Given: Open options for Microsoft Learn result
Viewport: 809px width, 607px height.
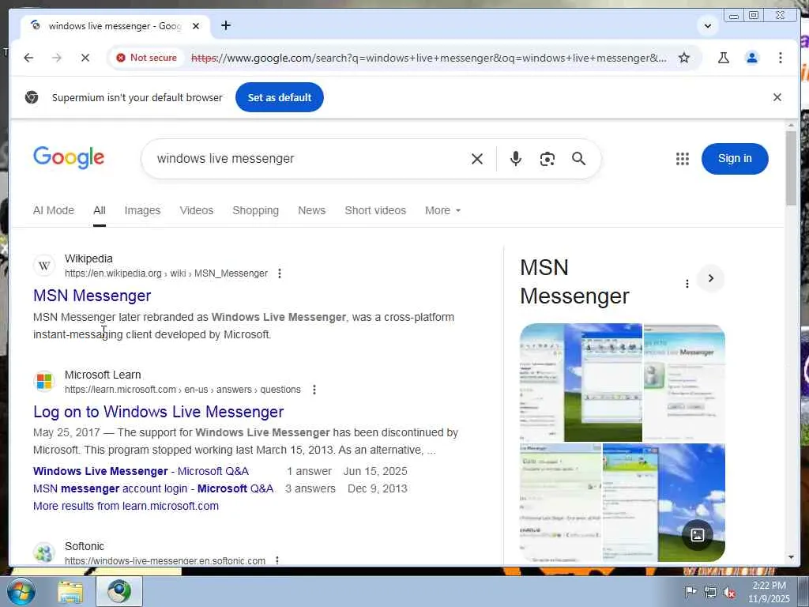Looking at the screenshot, I should (x=314, y=390).
